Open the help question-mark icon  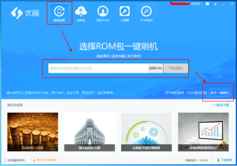tap(207, 4)
